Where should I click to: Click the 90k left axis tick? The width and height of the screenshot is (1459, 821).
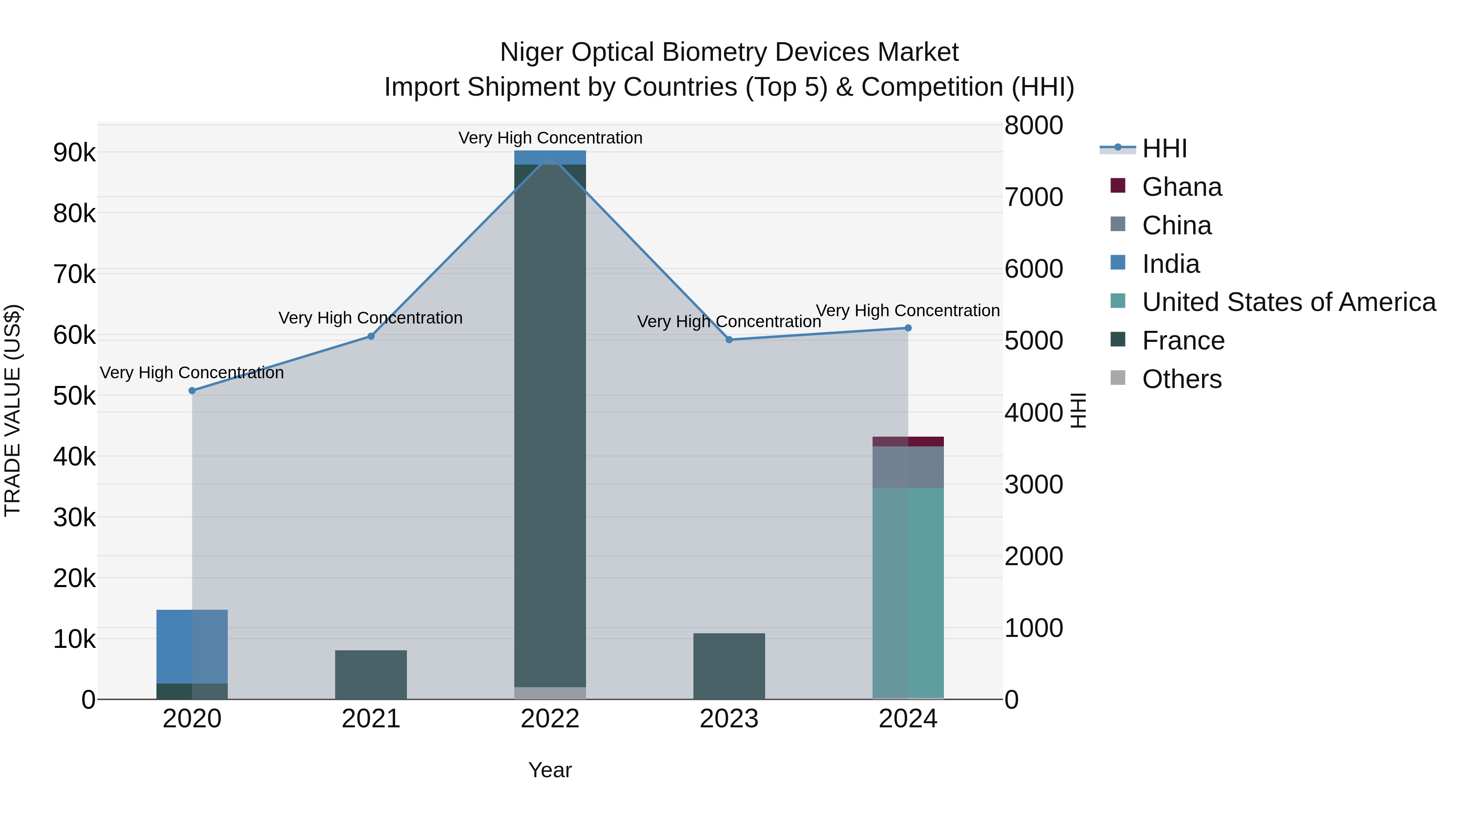click(x=74, y=153)
